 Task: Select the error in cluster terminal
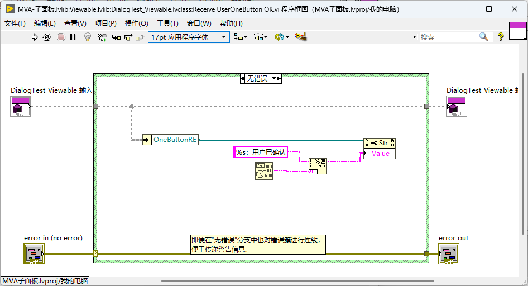coord(34,254)
